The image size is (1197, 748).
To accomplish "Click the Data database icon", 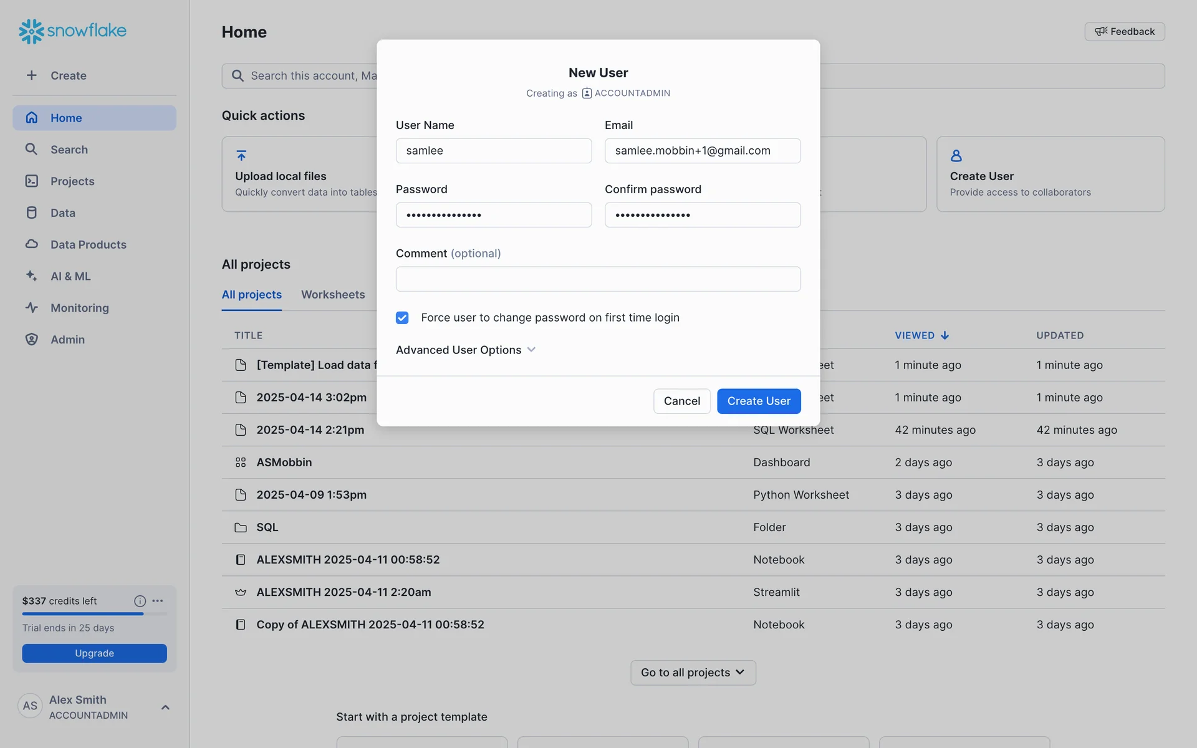I will (31, 213).
